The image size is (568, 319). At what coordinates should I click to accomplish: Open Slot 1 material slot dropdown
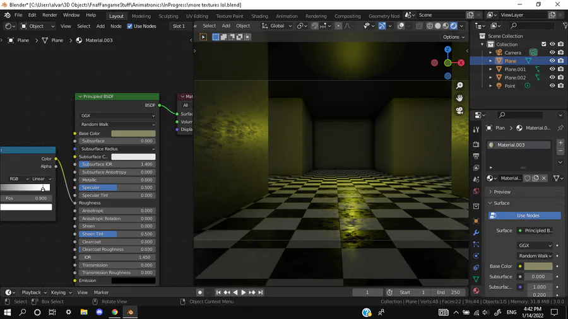coord(179,26)
